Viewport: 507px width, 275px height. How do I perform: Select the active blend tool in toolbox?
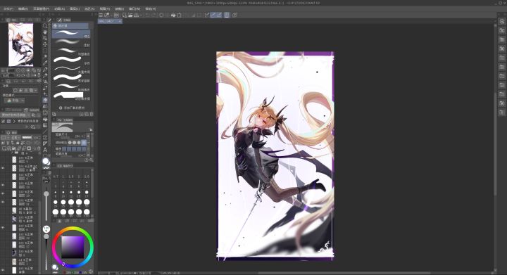pyautogui.click(x=45, y=100)
